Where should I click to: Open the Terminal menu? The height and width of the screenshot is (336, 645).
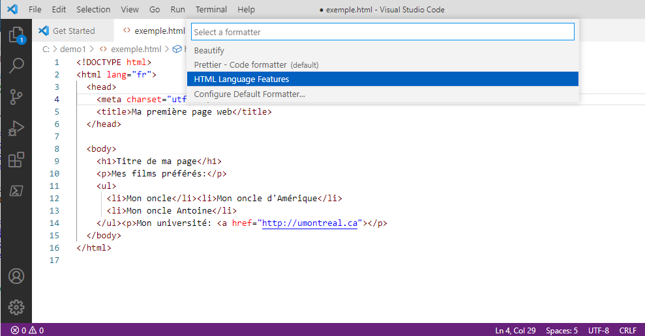click(x=211, y=10)
